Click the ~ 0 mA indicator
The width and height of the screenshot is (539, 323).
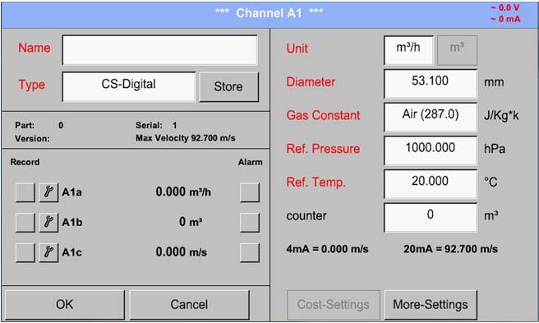(505, 19)
